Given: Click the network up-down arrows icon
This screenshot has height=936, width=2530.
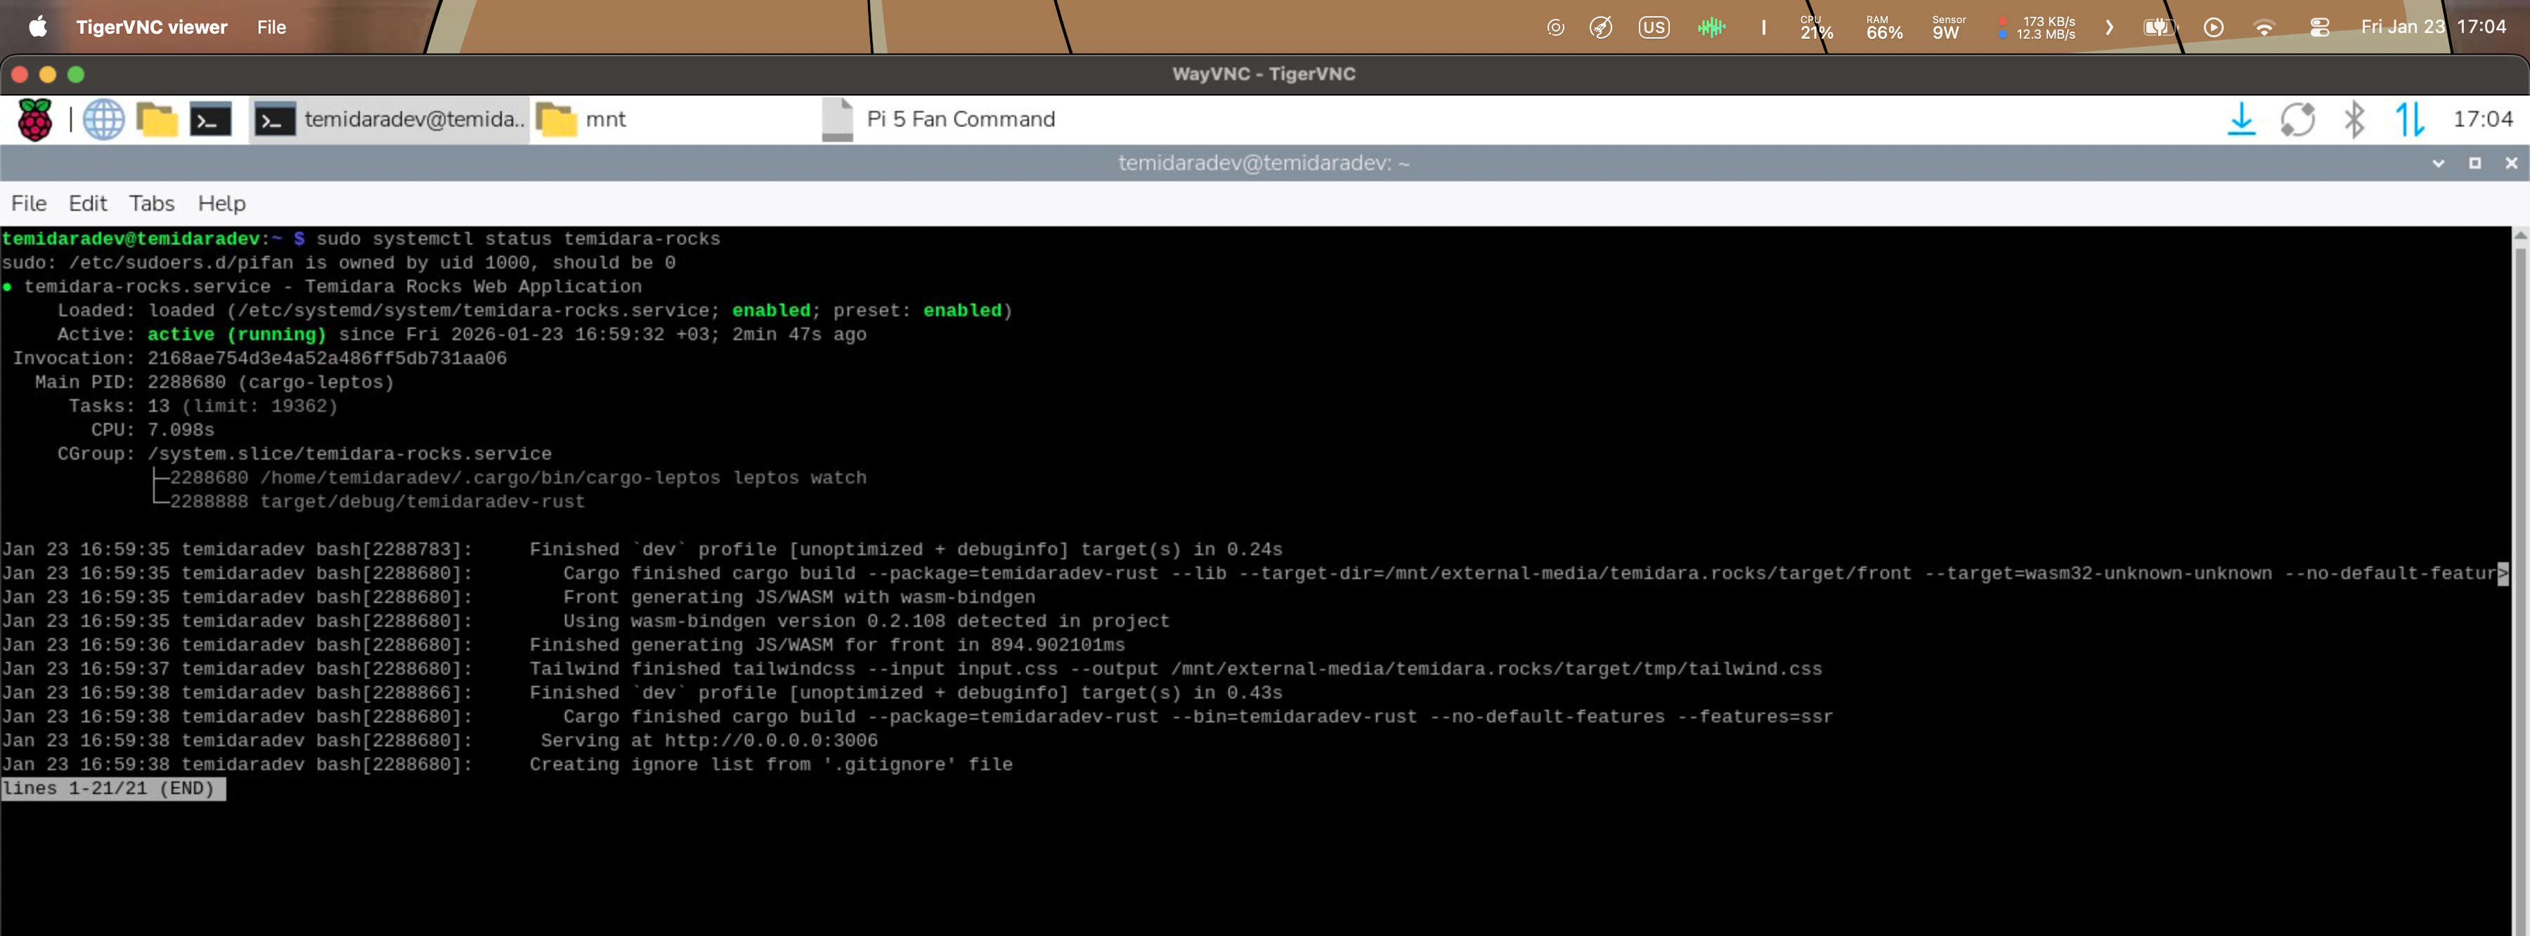Looking at the screenshot, I should [2409, 120].
